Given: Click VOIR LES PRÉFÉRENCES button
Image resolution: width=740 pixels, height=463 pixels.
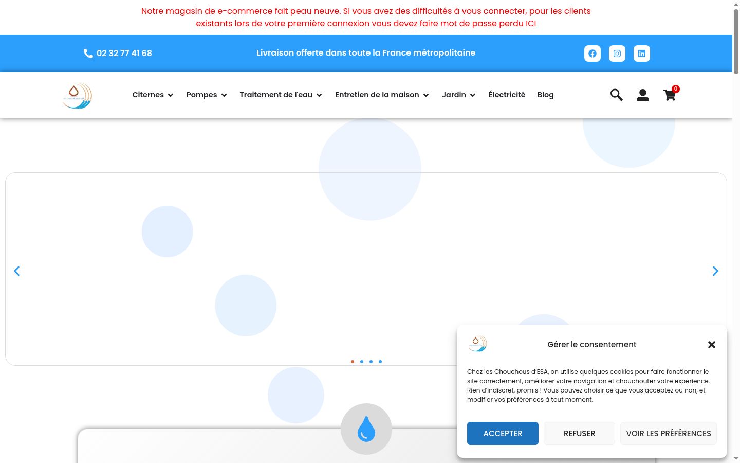Looking at the screenshot, I should coord(669,434).
